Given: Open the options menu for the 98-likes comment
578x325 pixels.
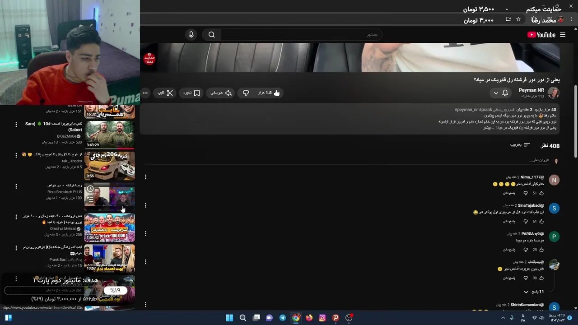Looking at the screenshot, I should click(x=145, y=262).
